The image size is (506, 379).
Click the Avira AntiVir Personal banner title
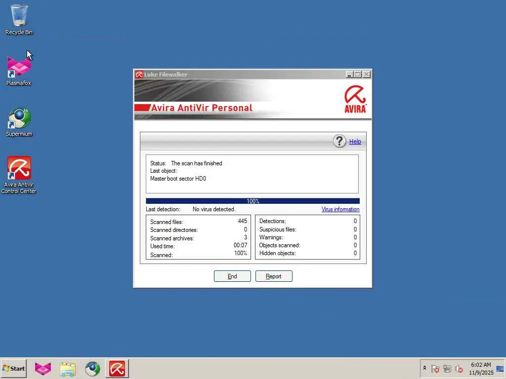point(202,108)
